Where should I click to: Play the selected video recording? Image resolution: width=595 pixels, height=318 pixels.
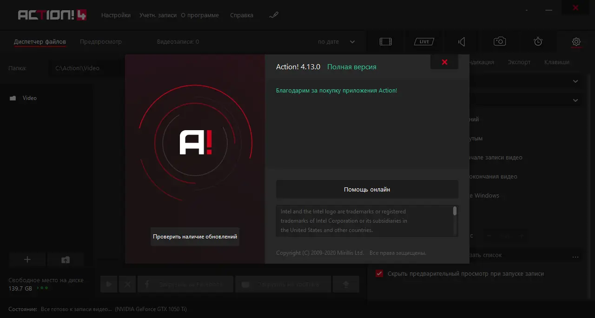[x=109, y=284]
